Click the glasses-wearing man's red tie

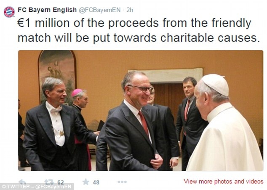tap(144, 123)
